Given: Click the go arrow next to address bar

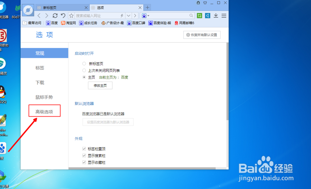Looking at the screenshot, I should pyautogui.click(x=135, y=16).
